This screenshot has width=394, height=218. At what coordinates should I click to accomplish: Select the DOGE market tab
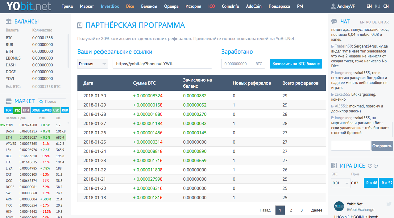click(x=36, y=110)
